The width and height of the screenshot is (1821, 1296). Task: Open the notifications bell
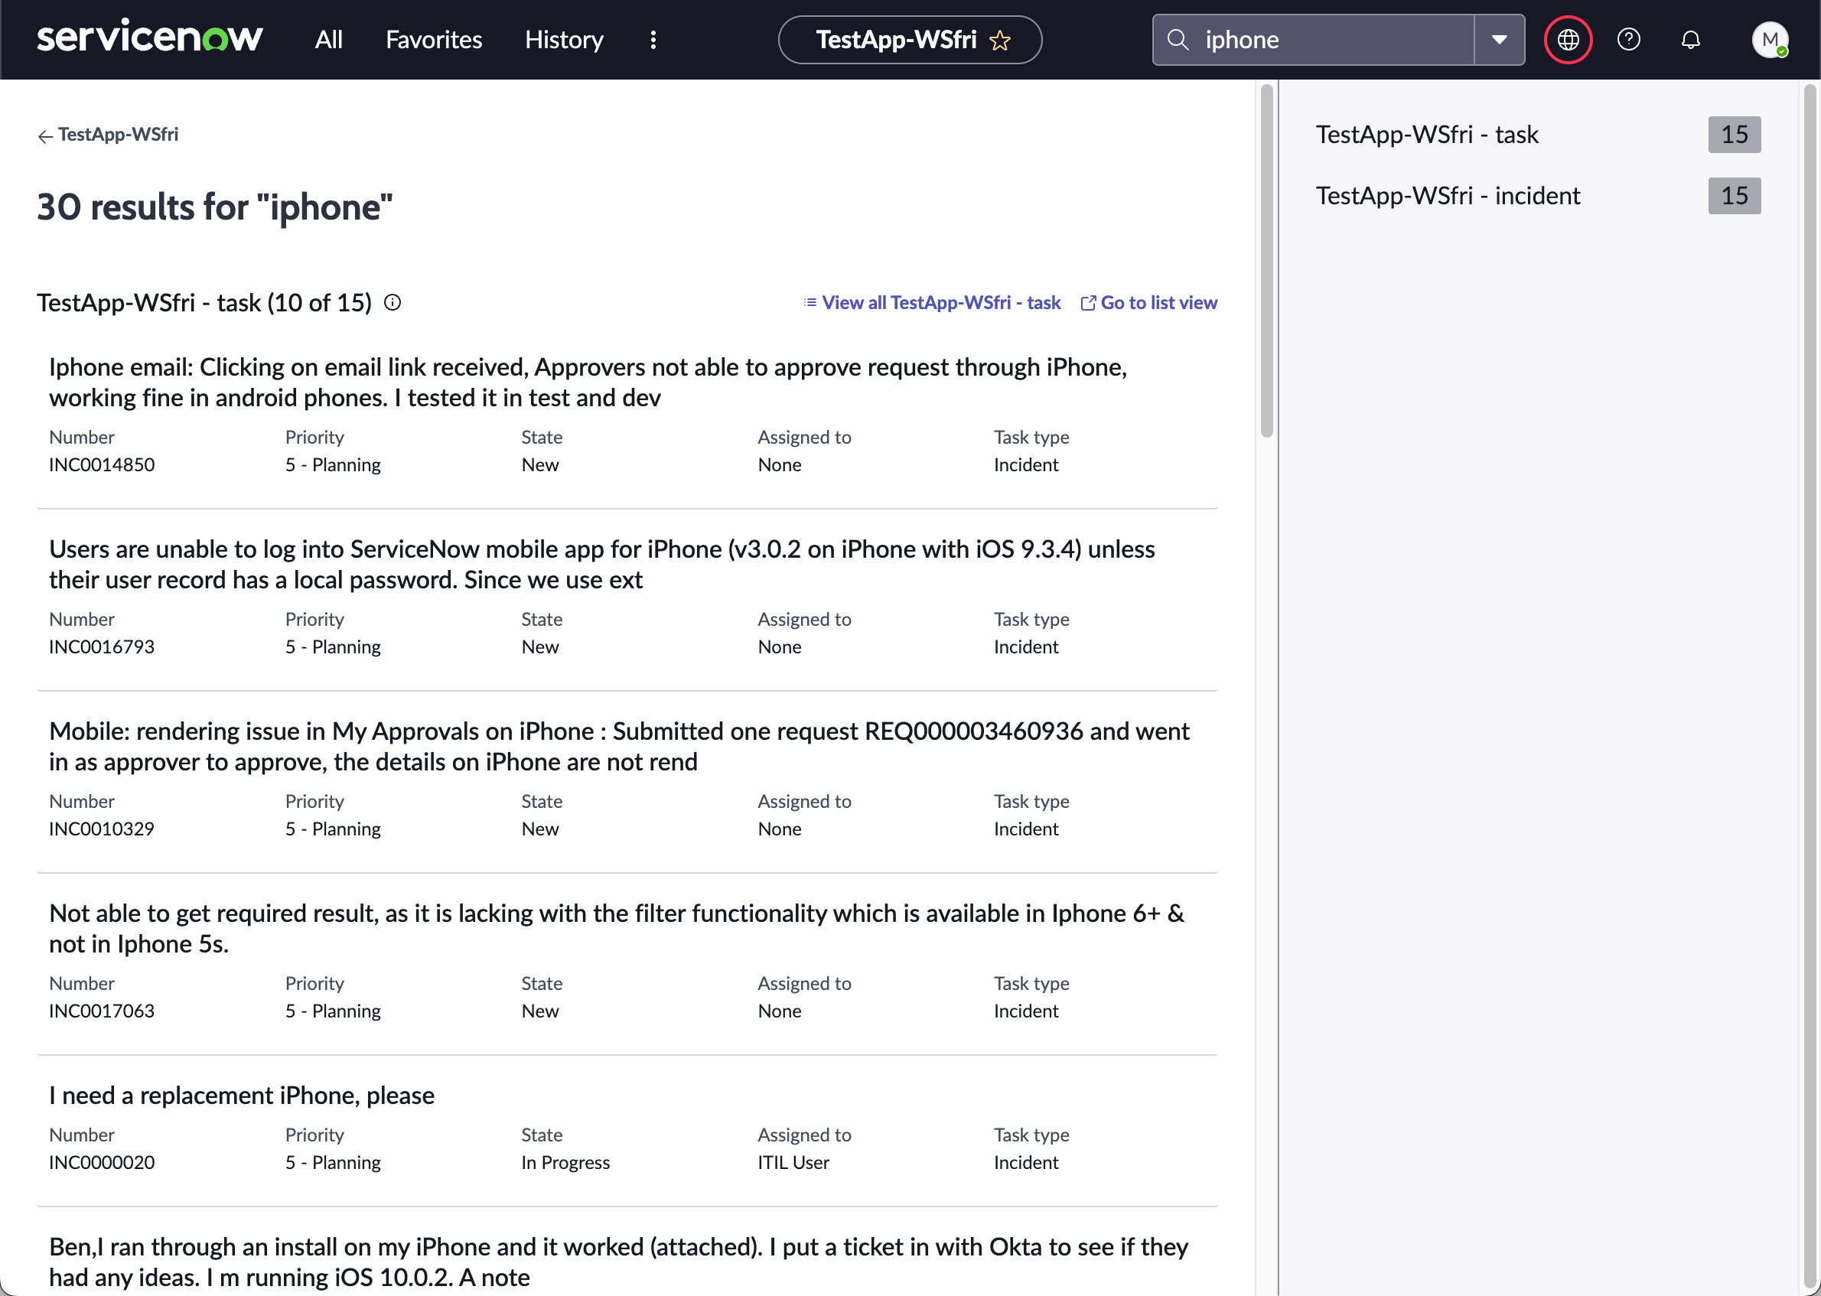pyautogui.click(x=1690, y=39)
